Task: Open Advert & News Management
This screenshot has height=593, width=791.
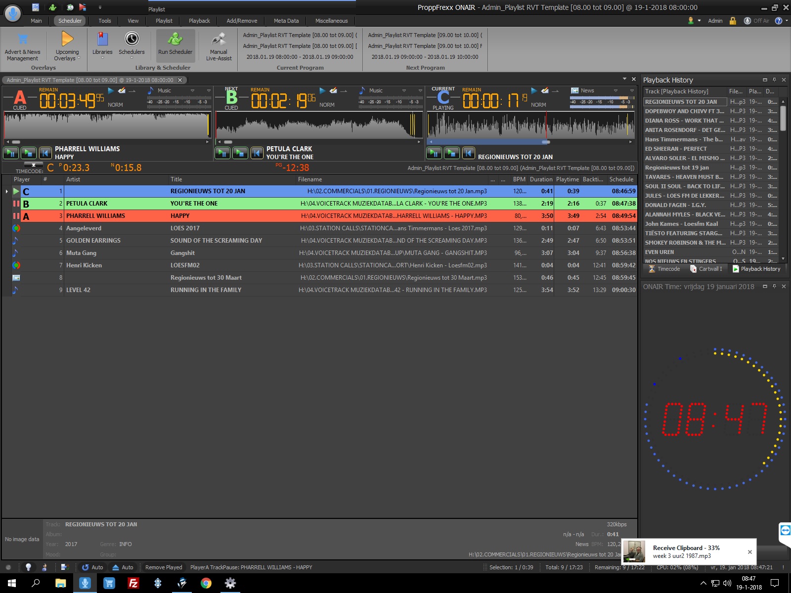Action: [x=22, y=45]
